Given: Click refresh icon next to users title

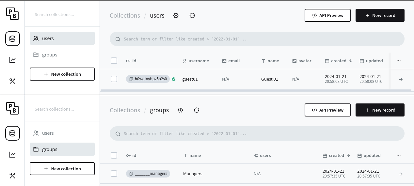Looking at the screenshot, I should (192, 16).
